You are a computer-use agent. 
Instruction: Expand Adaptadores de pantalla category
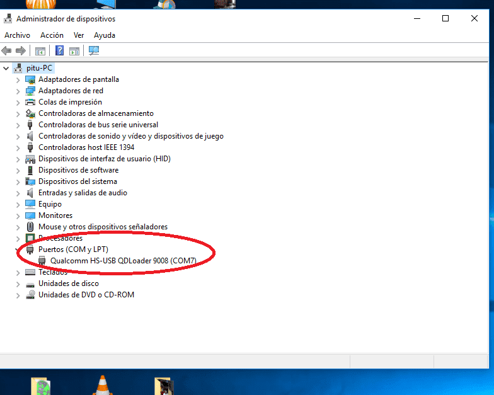(x=18, y=80)
